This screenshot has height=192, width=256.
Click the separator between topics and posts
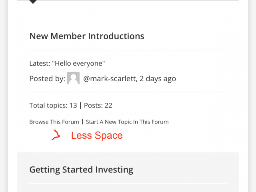point(80,105)
